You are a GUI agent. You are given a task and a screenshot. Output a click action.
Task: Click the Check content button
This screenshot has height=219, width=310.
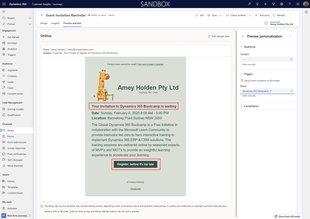[236, 15]
